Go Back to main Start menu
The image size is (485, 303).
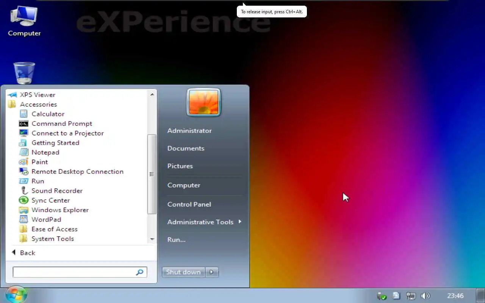click(23, 253)
